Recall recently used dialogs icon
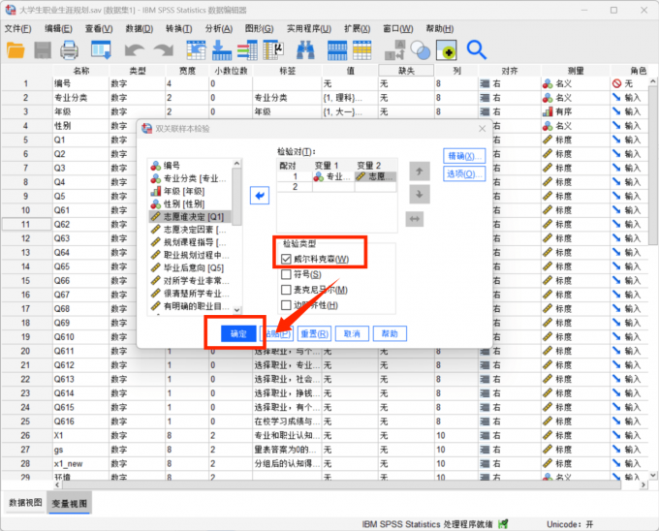Screen dimensions: 659x531 tap(102, 50)
